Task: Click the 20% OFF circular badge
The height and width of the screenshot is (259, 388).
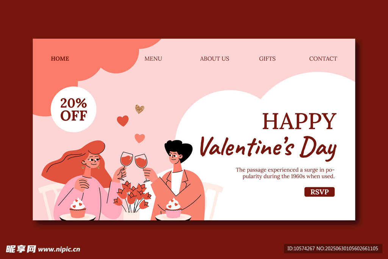Action: pyautogui.click(x=74, y=109)
